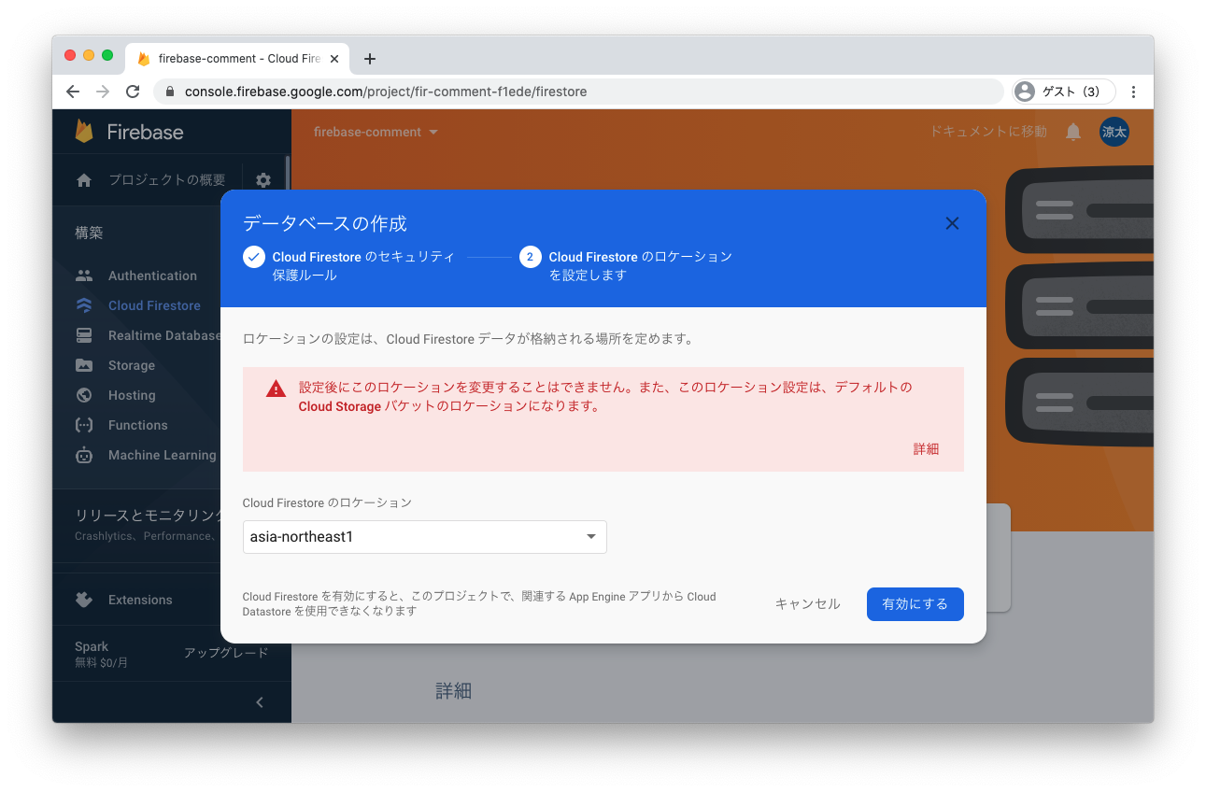1206x792 pixels.
Task: Open the guest profile button ゲスト (3)
Action: point(1064,92)
